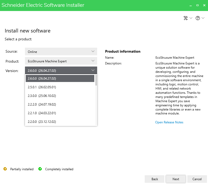
Task: Close the Schneider Electric Software Installer
Action: 204,5
